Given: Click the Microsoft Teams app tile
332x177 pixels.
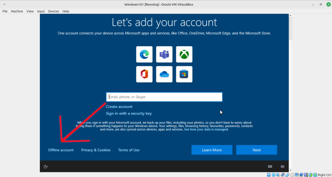Looking at the screenshot, I should point(164,54).
